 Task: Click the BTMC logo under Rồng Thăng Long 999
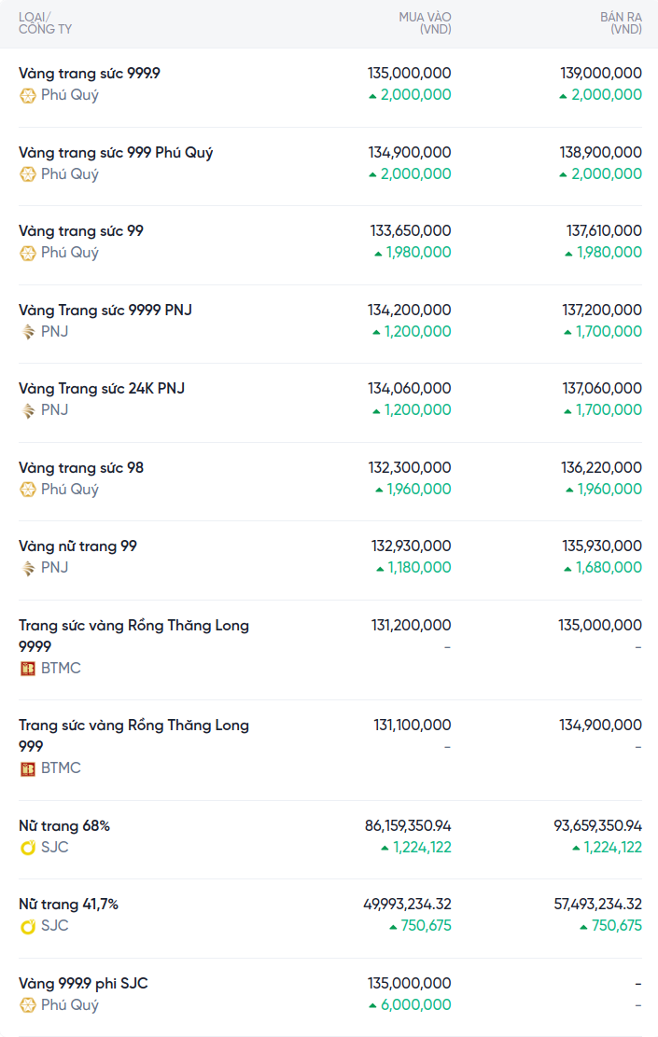[x=28, y=768]
